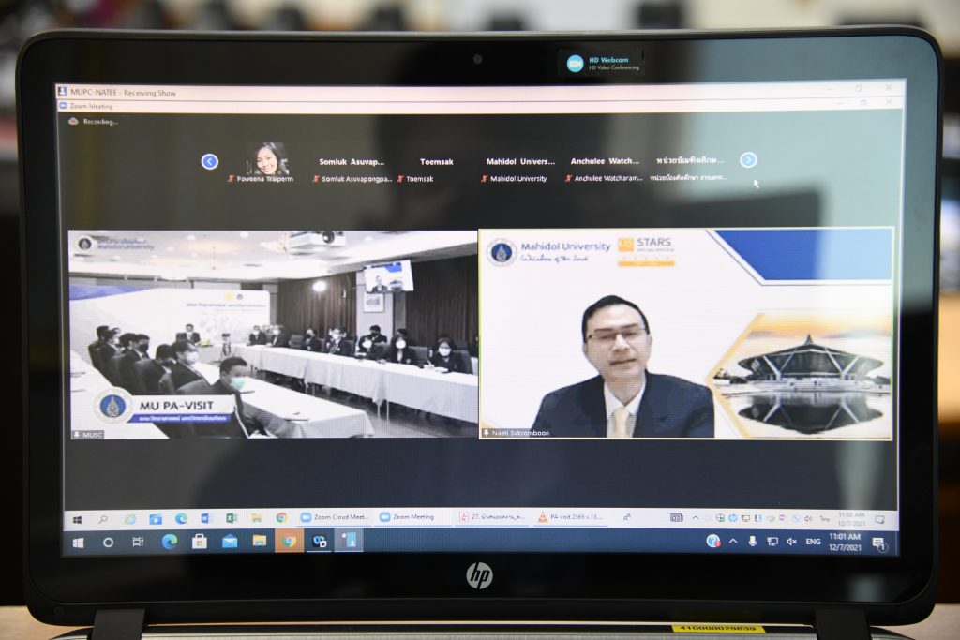Viewport: 960px width, 640px height.
Task: Select Paweena Traiperm participant thumbnail
Action: 267,159
